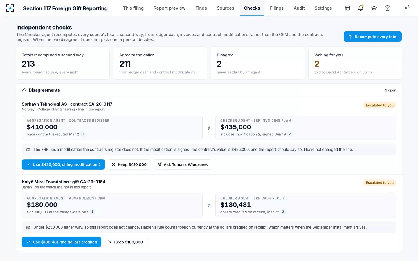Click the graduation cap learning icon
418x261 pixels.
coord(374,8)
